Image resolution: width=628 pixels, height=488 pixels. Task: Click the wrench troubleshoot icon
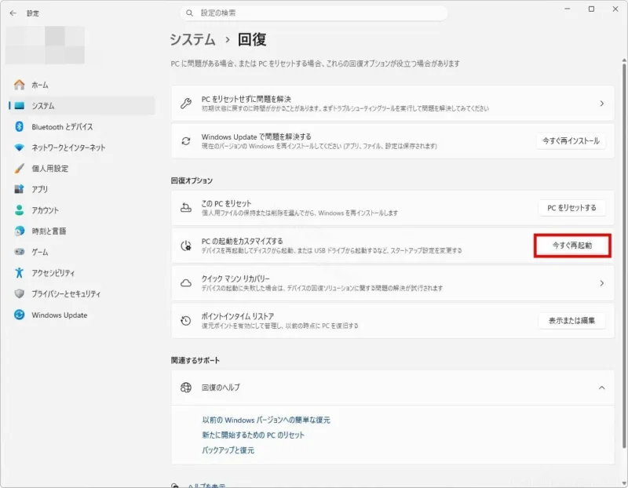pos(186,104)
